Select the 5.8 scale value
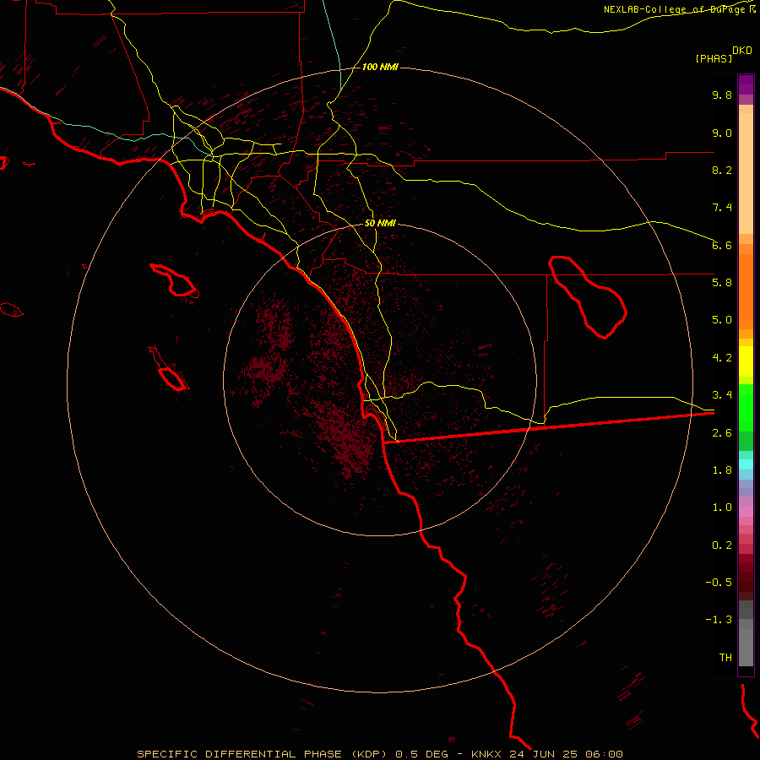Image resolution: width=760 pixels, height=760 pixels. 722,283
